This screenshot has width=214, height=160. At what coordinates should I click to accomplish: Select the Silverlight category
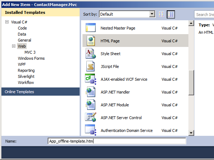[x=27, y=76]
